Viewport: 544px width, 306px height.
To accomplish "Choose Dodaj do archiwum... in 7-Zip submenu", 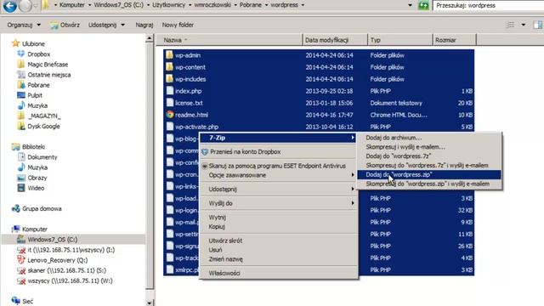I will 429,138.
